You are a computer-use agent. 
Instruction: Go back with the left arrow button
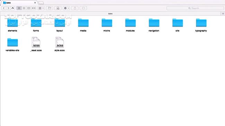coord(4,8)
